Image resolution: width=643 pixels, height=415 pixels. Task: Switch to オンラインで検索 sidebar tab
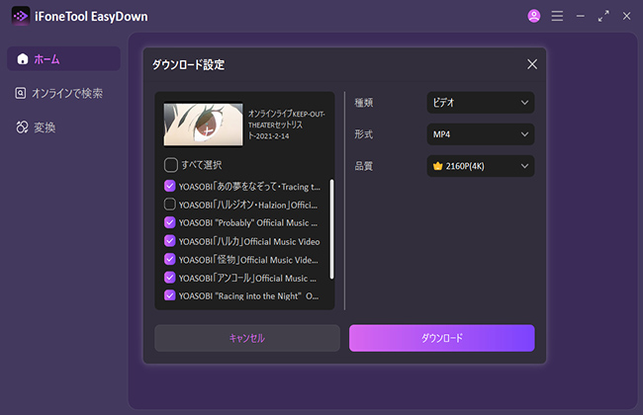click(64, 93)
